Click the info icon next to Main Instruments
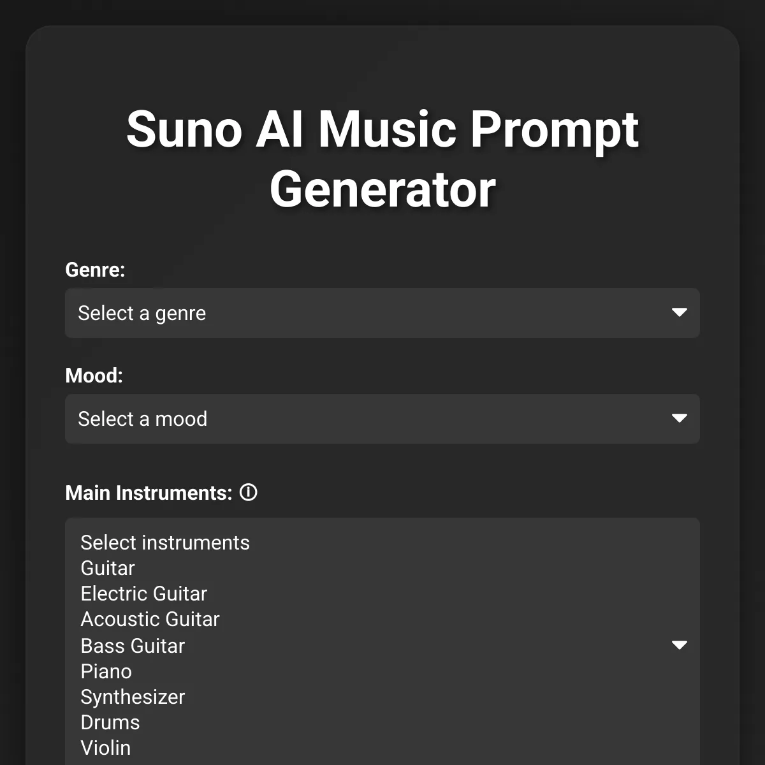 click(249, 493)
